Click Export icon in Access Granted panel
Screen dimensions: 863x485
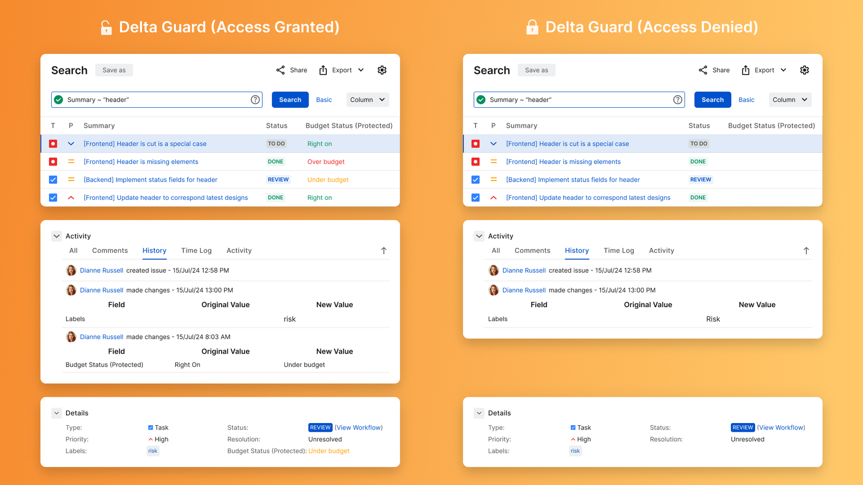coord(323,70)
